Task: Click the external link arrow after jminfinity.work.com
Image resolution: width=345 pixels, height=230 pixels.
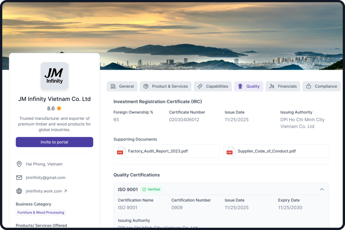Action: point(65,191)
